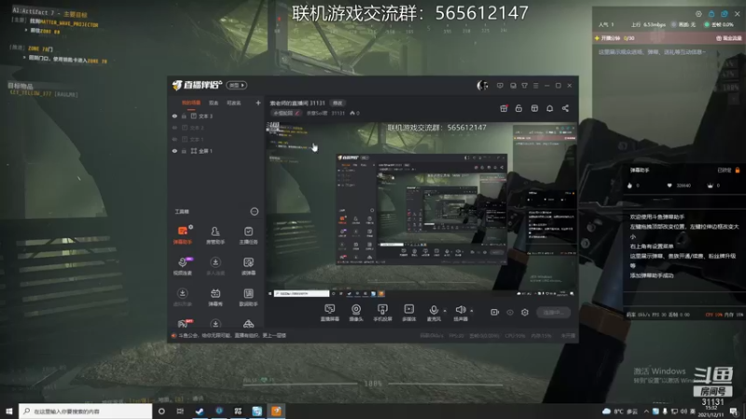
Task: Open the gear settings in bottom bar
Action: [525, 312]
